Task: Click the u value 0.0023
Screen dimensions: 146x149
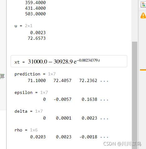Action: pos(38,33)
